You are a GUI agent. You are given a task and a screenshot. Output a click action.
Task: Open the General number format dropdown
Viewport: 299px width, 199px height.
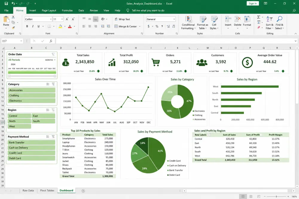(174, 19)
